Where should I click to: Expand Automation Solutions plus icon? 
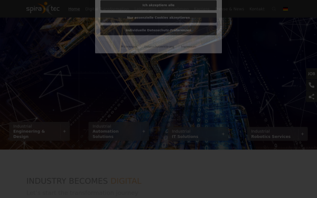click(144, 131)
